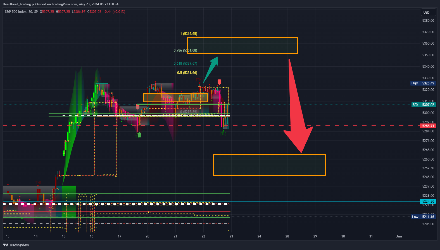This screenshot has width=440, height=250.
Task: Click date label 13 on time axis
Action: click(8, 236)
